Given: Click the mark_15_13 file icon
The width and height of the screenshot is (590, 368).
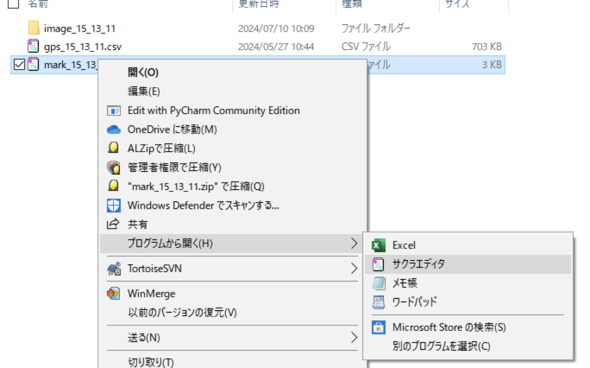Looking at the screenshot, I should point(33,65).
